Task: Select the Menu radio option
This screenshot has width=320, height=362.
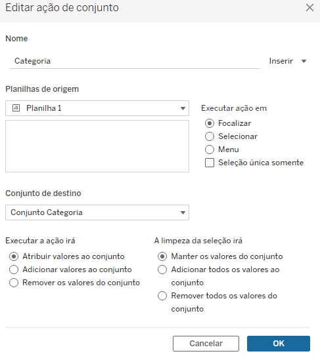Action: coord(210,150)
